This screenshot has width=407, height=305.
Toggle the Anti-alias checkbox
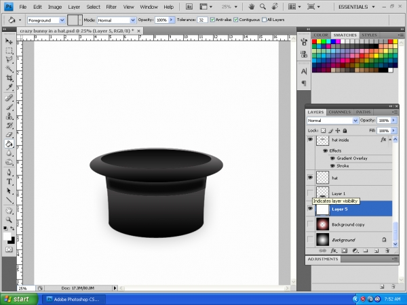[212, 20]
